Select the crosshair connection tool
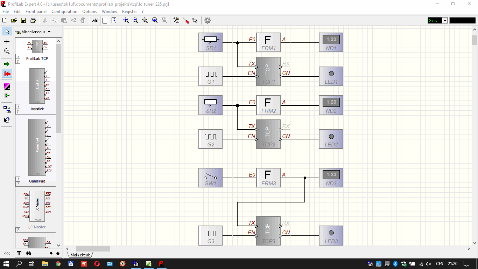 click(x=7, y=41)
